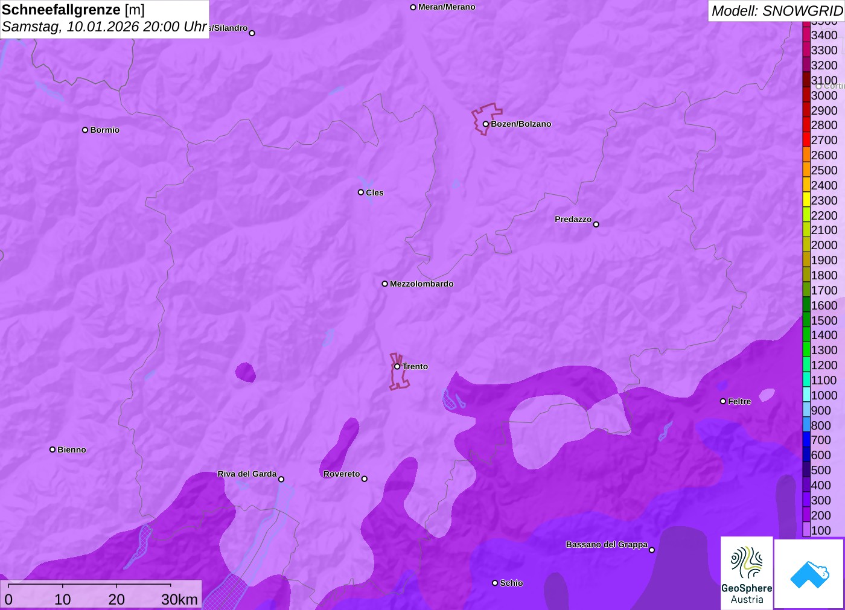The image size is (845, 610).
Task: Click the 300 m legend color swatch
Action: [806, 500]
